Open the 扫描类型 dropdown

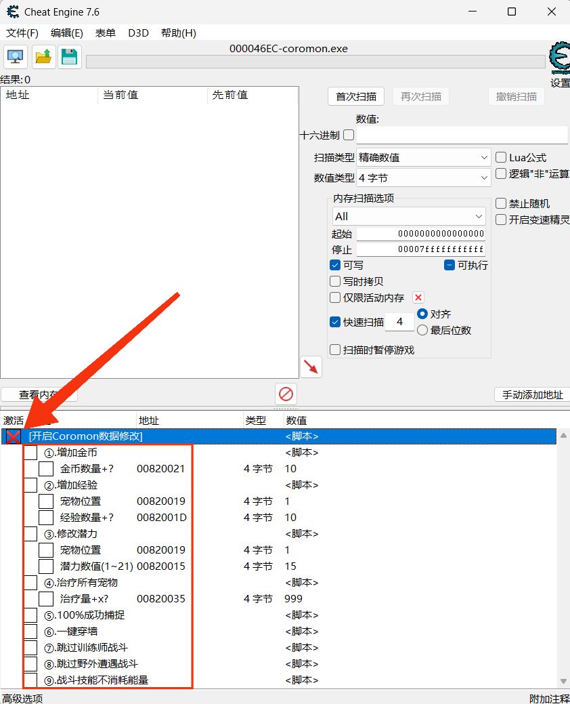[423, 158]
